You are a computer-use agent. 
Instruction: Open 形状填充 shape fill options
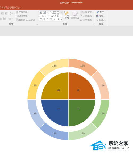coord(86,12)
